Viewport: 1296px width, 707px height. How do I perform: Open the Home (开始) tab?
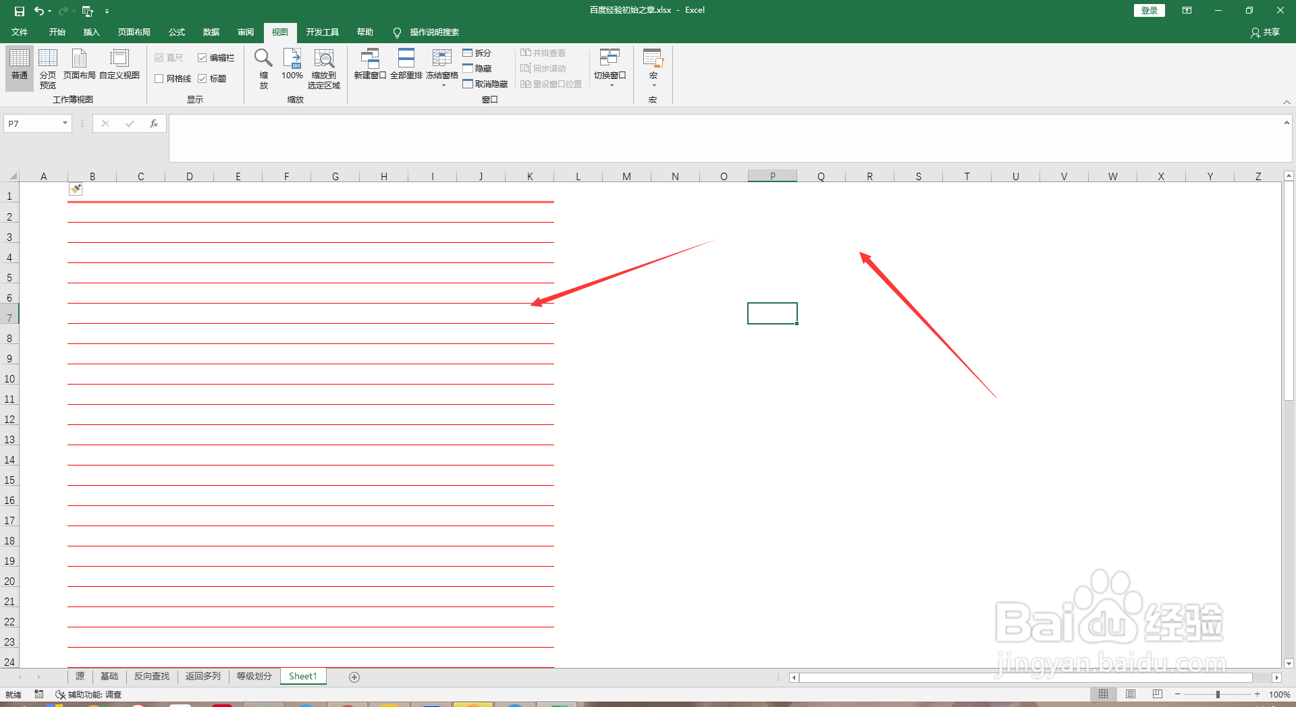(57, 32)
